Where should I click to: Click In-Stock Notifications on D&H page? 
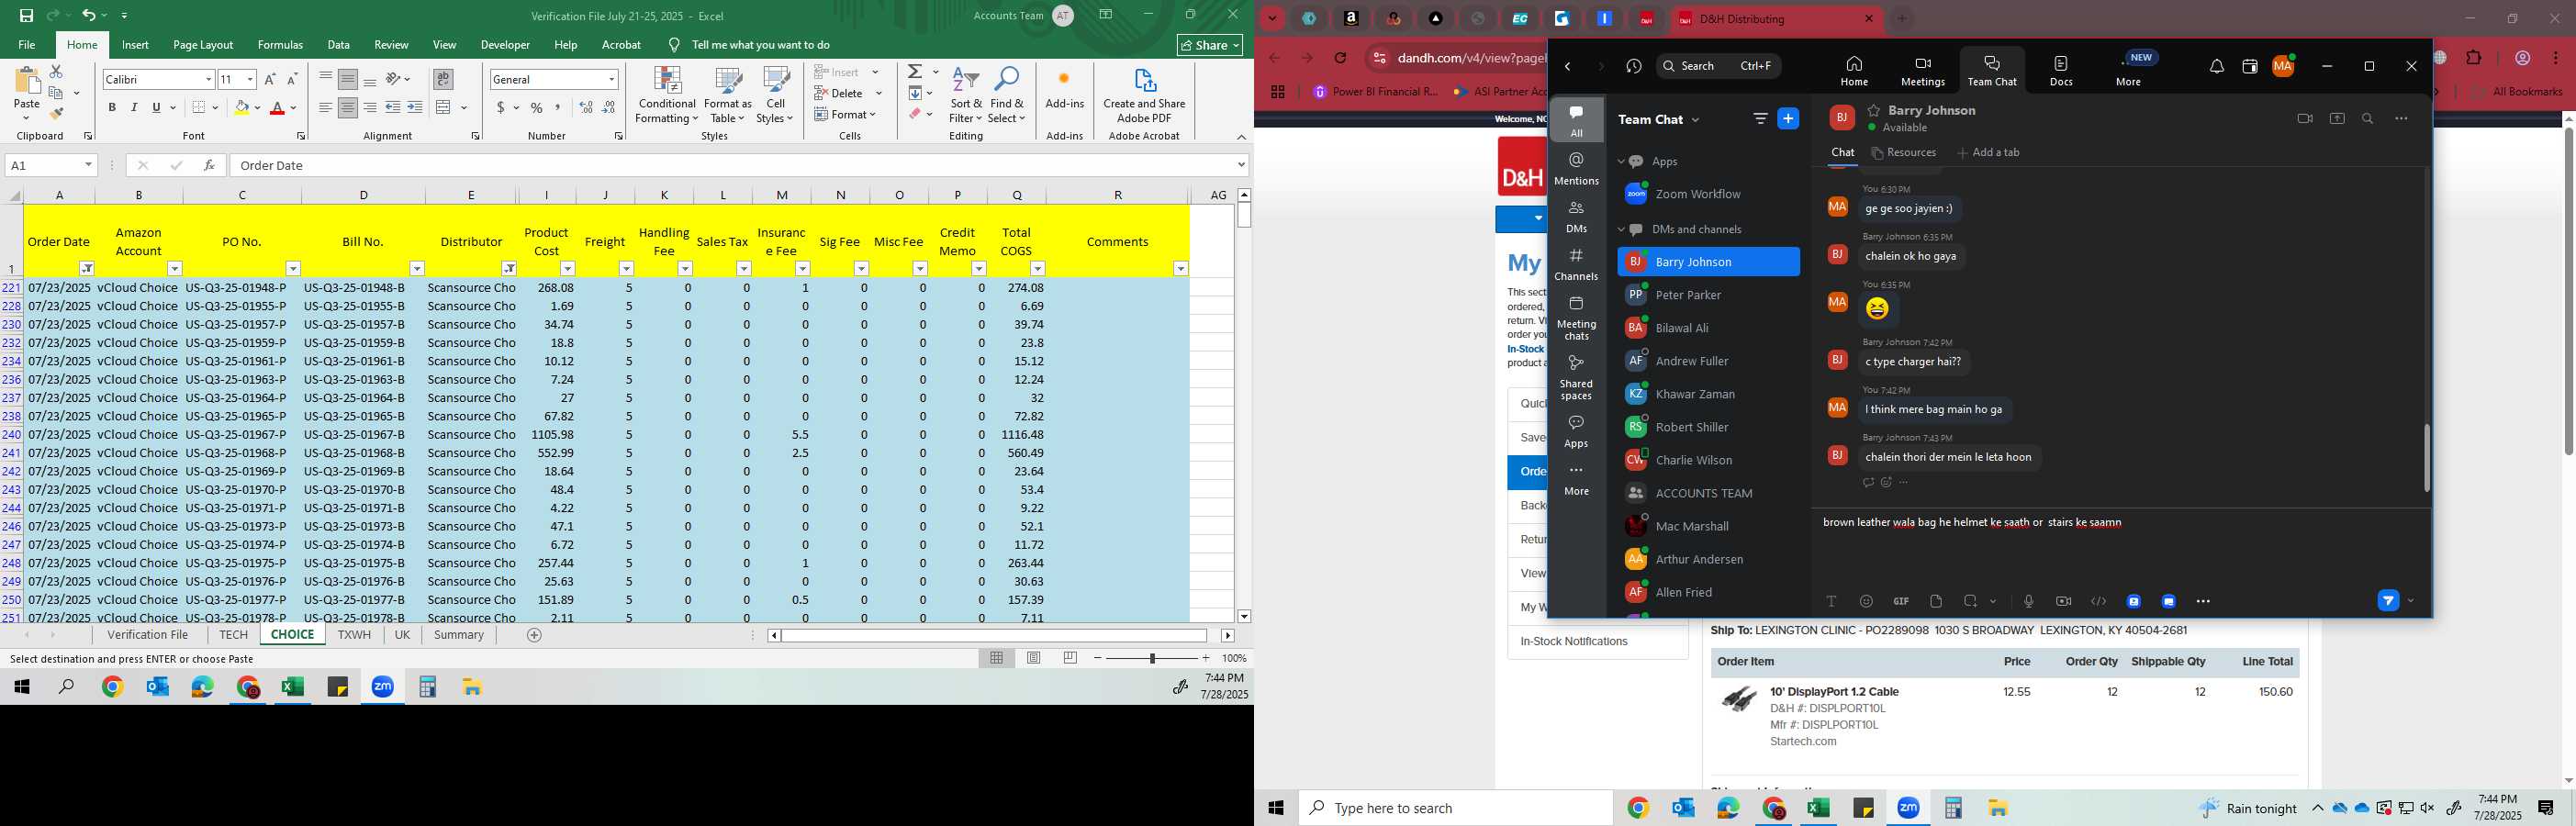tap(1574, 642)
